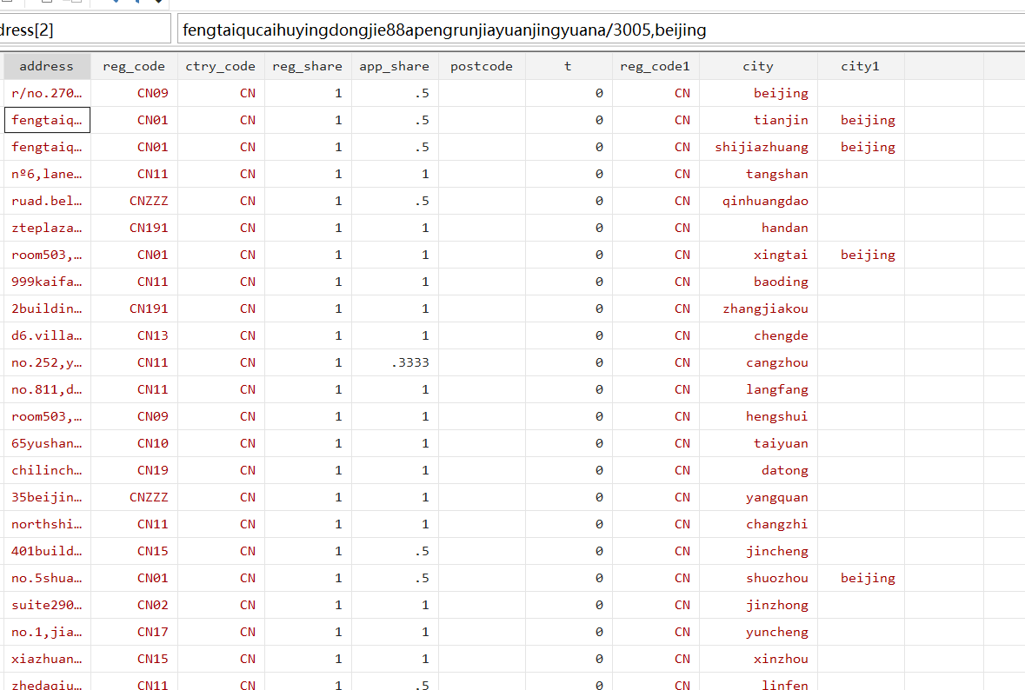Image resolution: width=1025 pixels, height=690 pixels.
Task: Click the city cell 'qinhuangdao'
Action: pos(758,202)
